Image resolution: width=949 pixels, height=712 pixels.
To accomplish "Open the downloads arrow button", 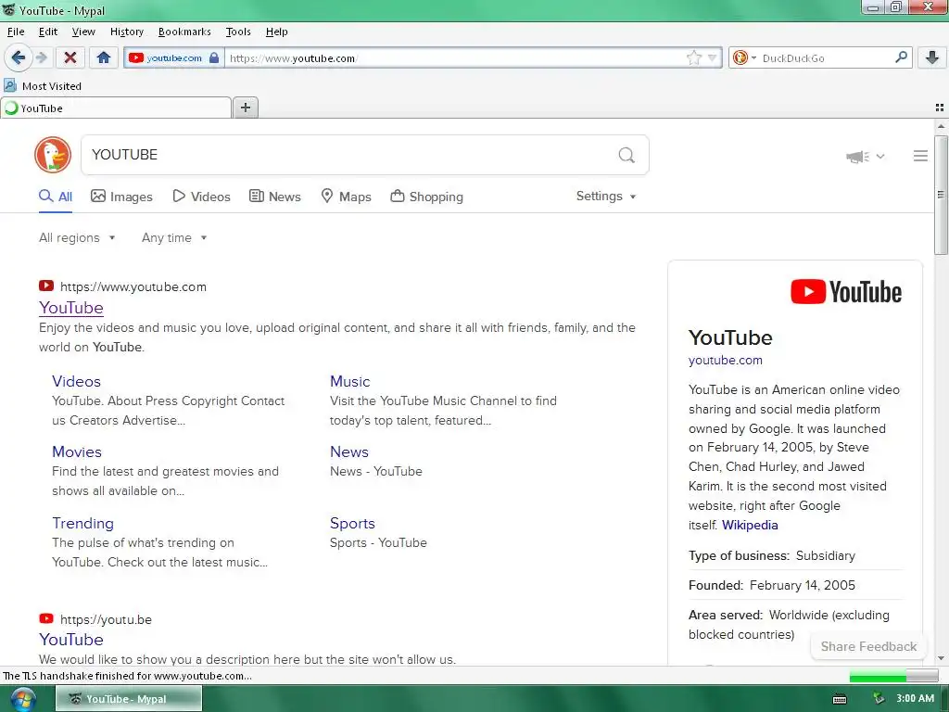I will (x=932, y=58).
